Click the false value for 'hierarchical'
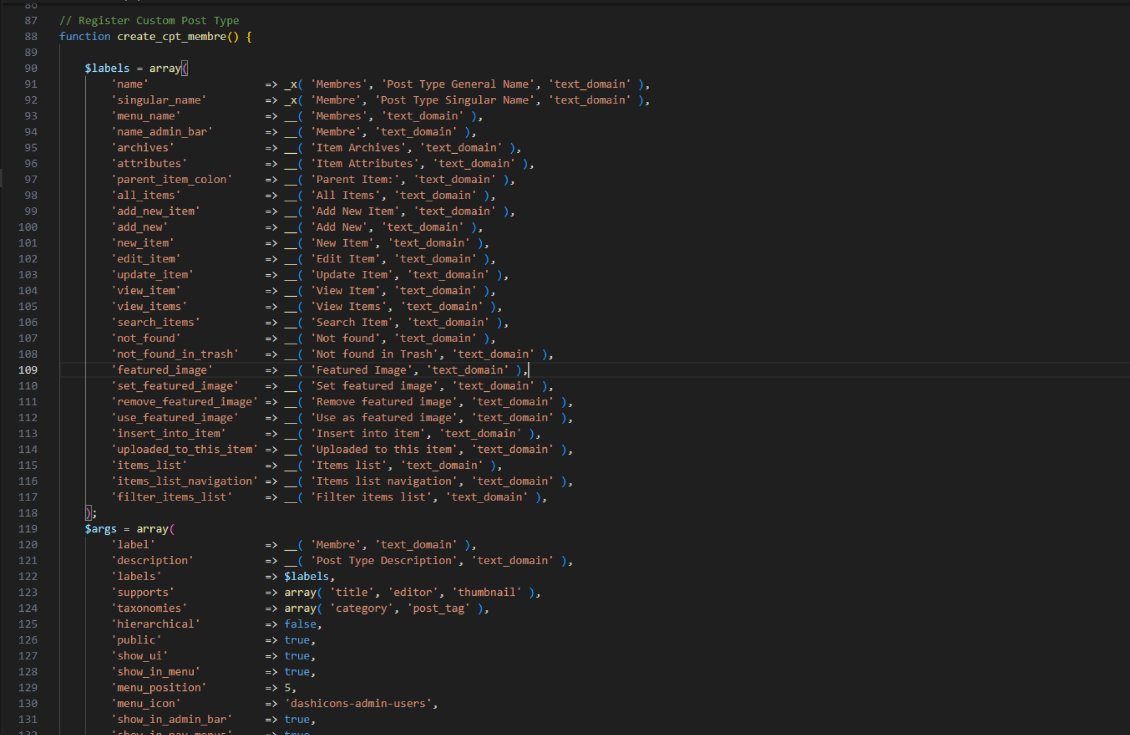1130x735 pixels. pyautogui.click(x=300, y=624)
